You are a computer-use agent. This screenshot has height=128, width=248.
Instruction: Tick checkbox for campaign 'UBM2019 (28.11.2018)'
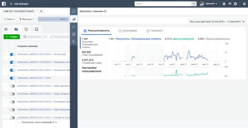pyautogui.click(x=5, y=78)
